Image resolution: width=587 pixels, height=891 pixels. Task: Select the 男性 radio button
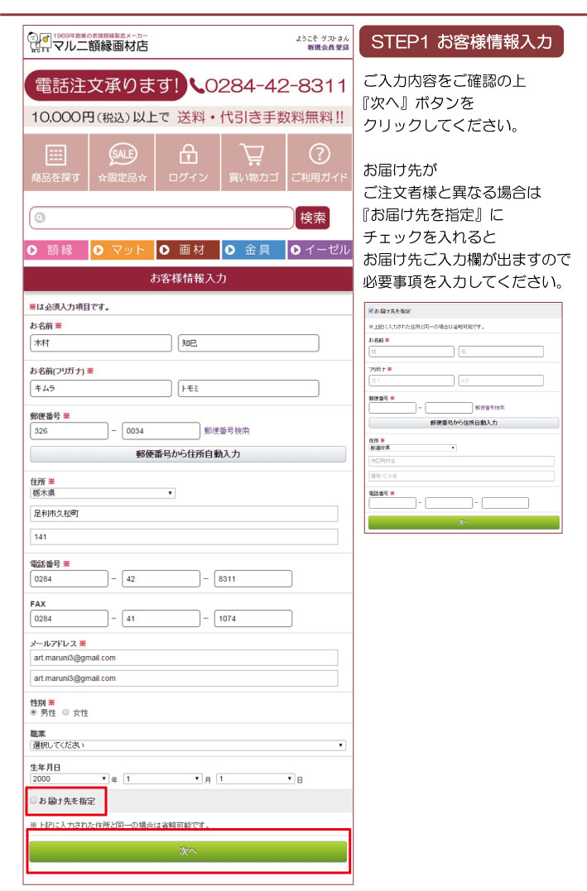tap(34, 711)
